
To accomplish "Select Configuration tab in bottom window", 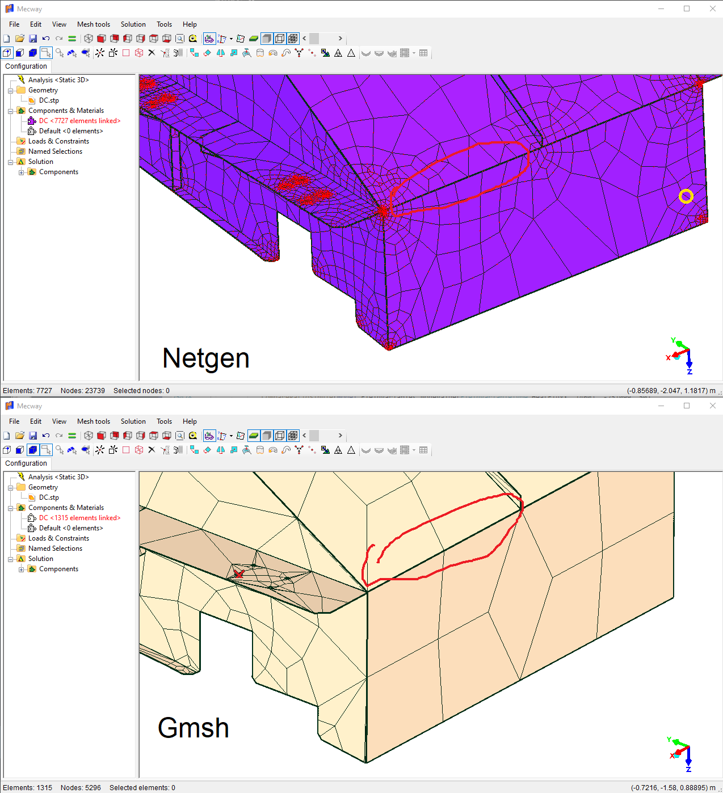I will (x=26, y=463).
